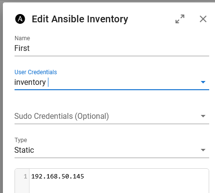Click the Ansible logo icon
Screen dimensions: 215x193
pos(20,19)
